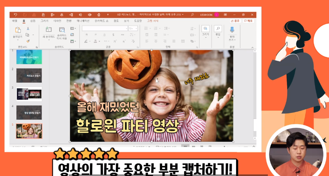Viewport: 329px width, 176px height.
Task: Apply text highlight color pen icon
Action: pyautogui.click(x=86, y=41)
